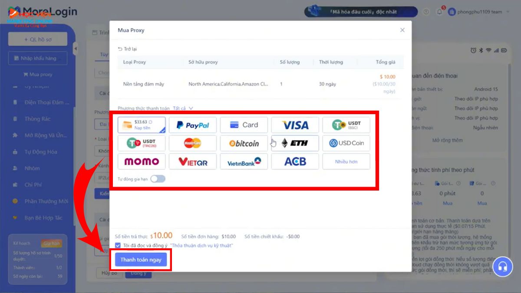The height and width of the screenshot is (293, 521).
Task: Select PayPal payment method
Action: (x=192, y=125)
